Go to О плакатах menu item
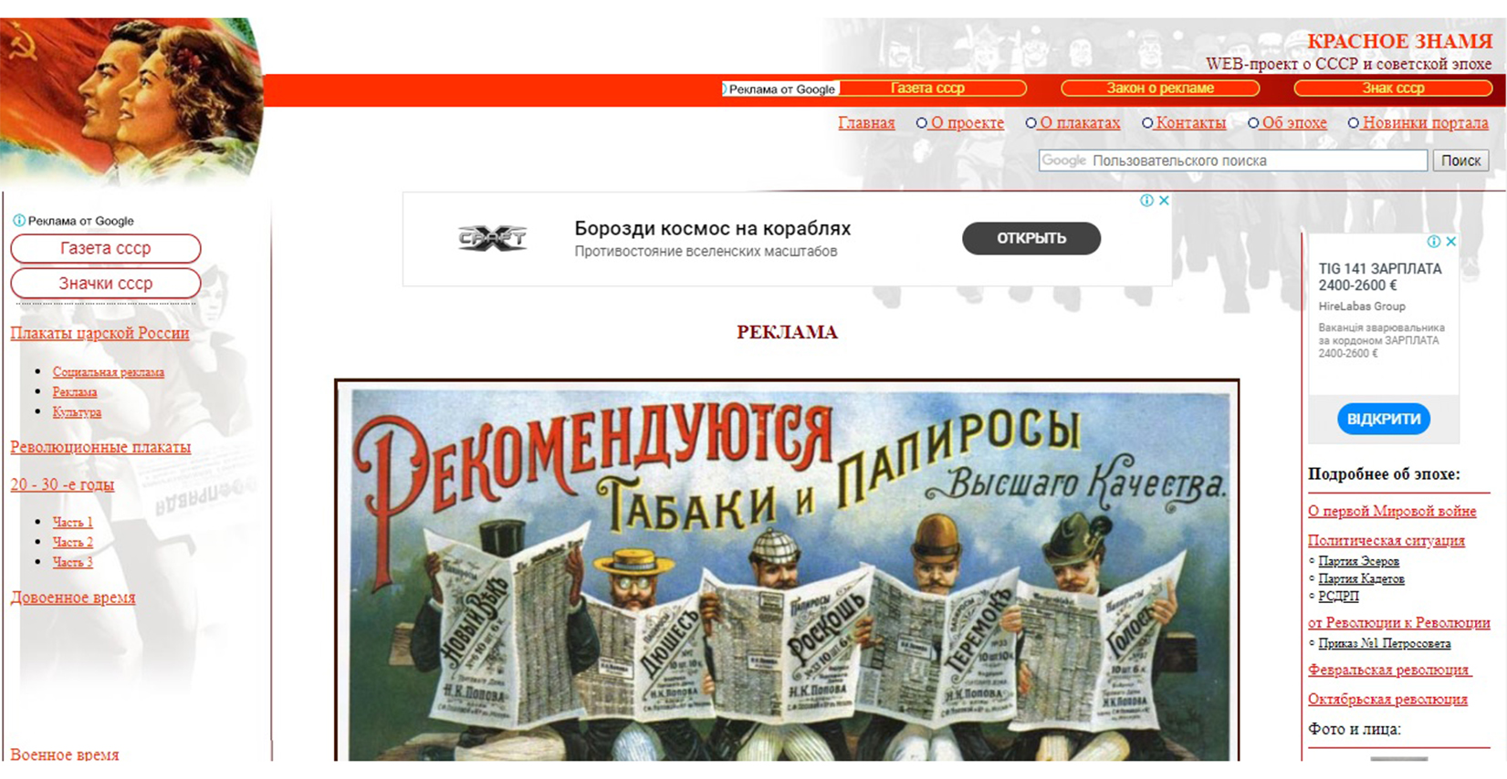Image resolution: width=1507 pixels, height=779 pixels. pyautogui.click(x=1080, y=123)
